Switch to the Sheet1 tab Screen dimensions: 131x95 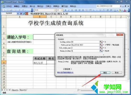pos(15,90)
